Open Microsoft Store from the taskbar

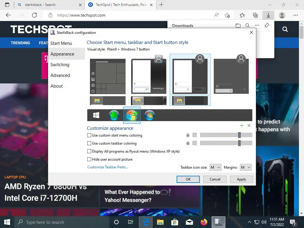pos(175,222)
